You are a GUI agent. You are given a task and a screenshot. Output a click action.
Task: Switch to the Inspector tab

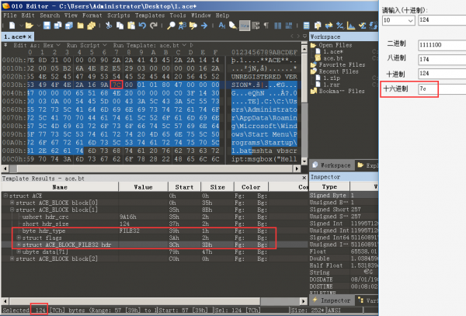click(x=332, y=300)
